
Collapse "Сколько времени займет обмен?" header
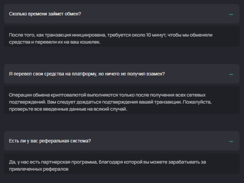tap(45, 14)
